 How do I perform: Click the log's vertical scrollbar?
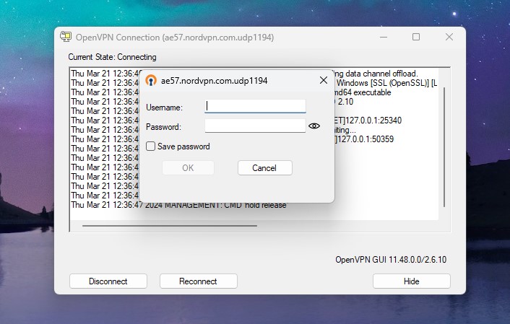[444, 147]
